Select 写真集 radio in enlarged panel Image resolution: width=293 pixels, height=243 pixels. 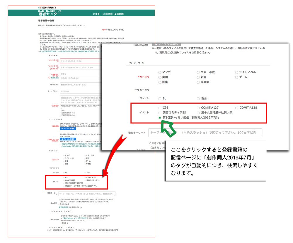coord(198,83)
